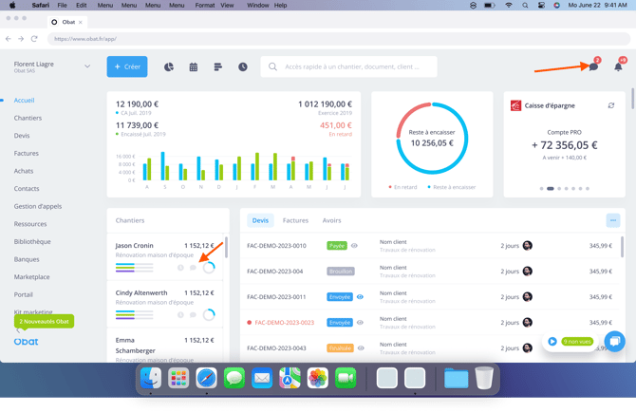
Task: Open the chat messages icon
Action: tap(593, 66)
